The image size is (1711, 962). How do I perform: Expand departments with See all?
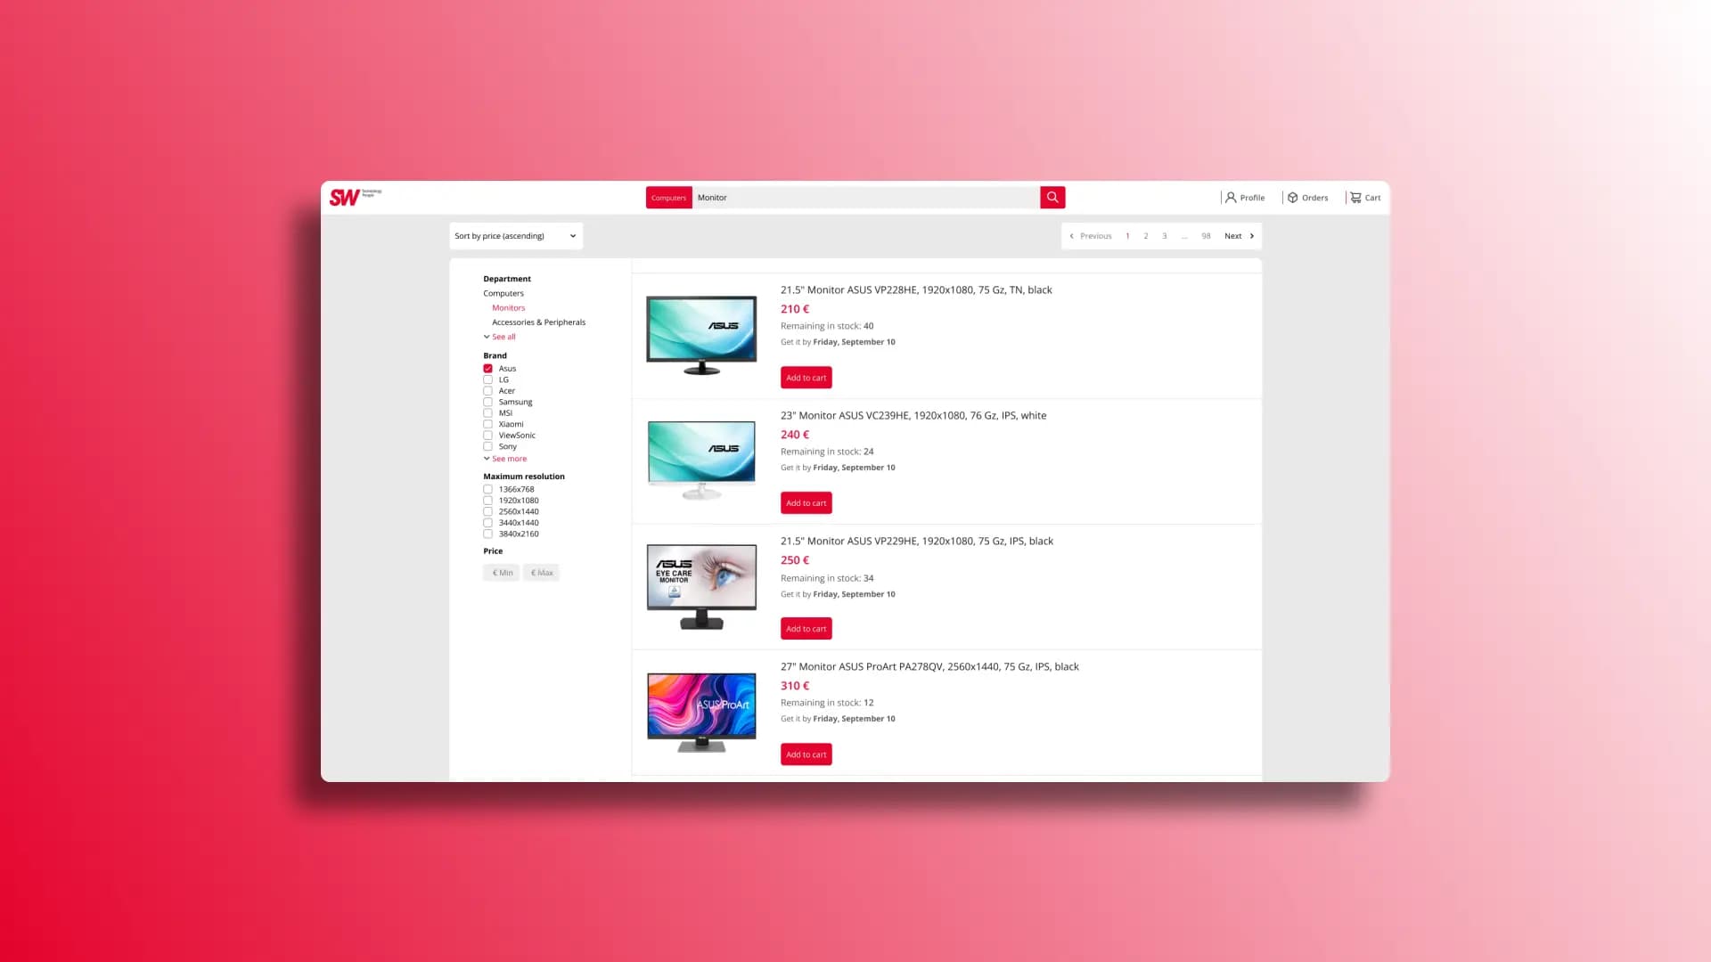(x=503, y=337)
